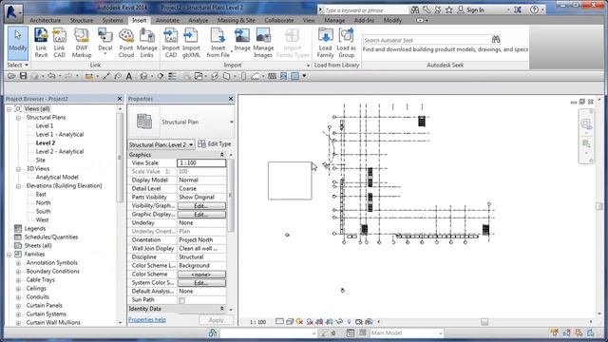608x342 pixels.
Task: Click the Link Revit tool
Action: click(x=41, y=43)
